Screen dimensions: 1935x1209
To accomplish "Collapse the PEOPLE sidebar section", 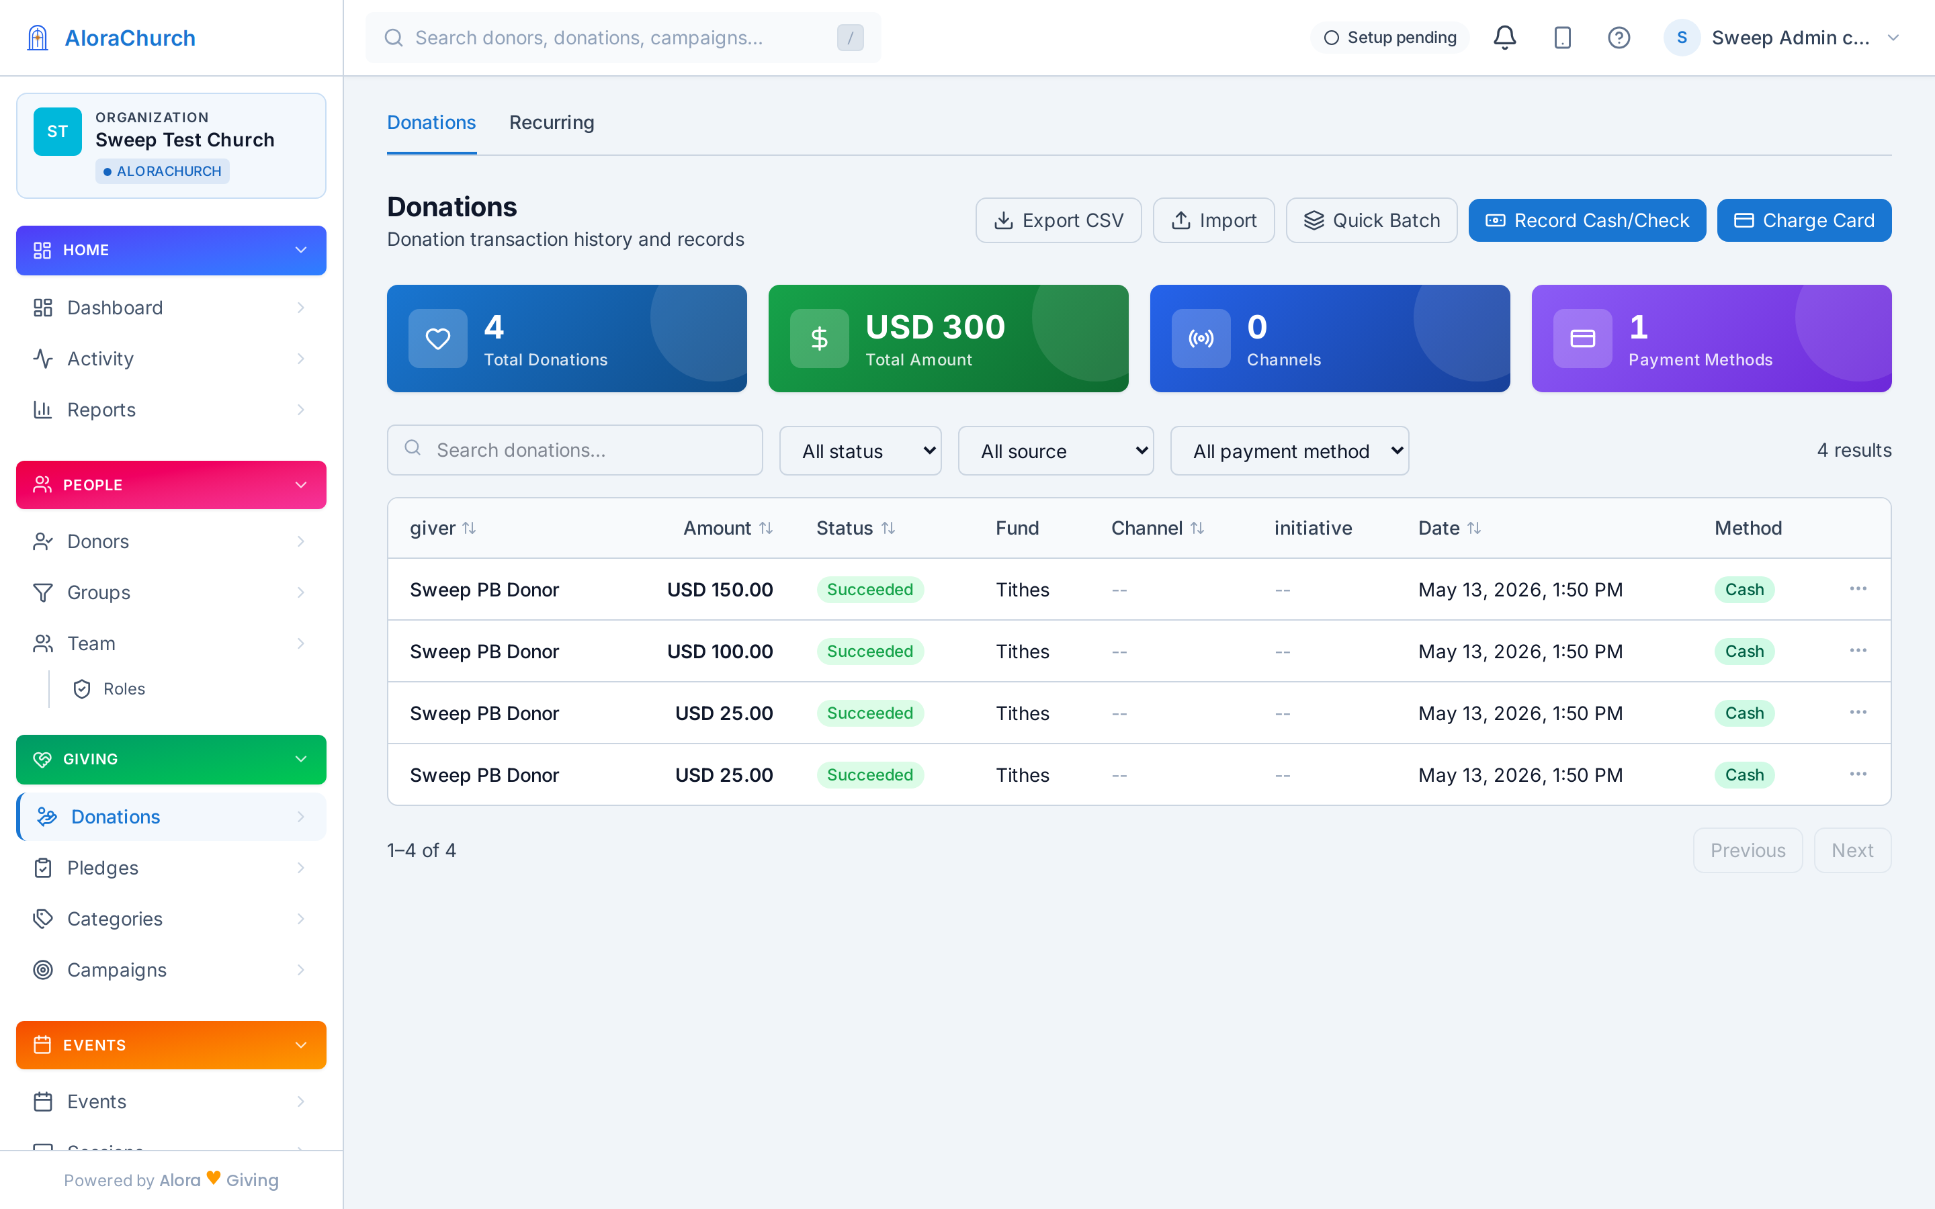I will tap(171, 484).
